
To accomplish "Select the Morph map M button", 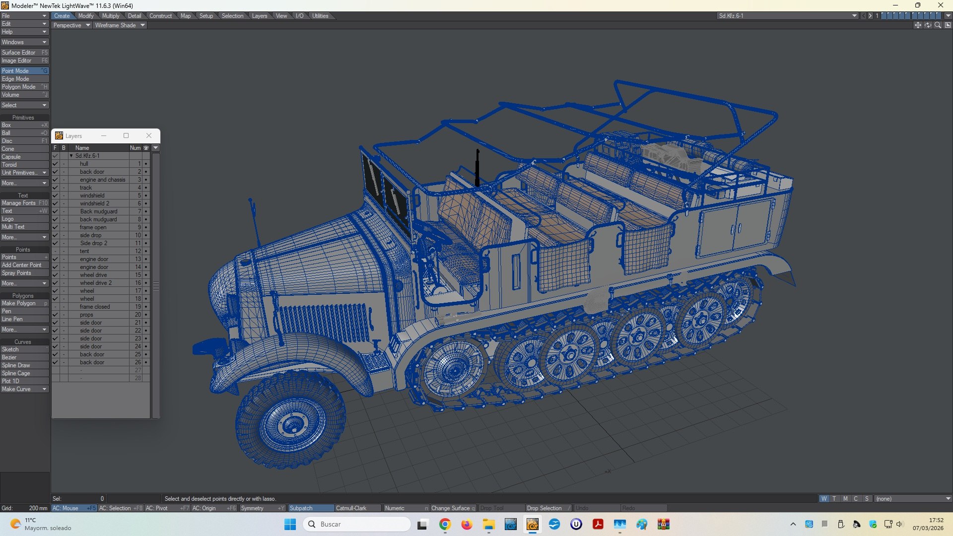I will coord(845,499).
